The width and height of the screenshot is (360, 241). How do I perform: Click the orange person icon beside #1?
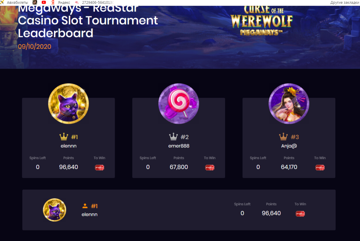[85, 206]
